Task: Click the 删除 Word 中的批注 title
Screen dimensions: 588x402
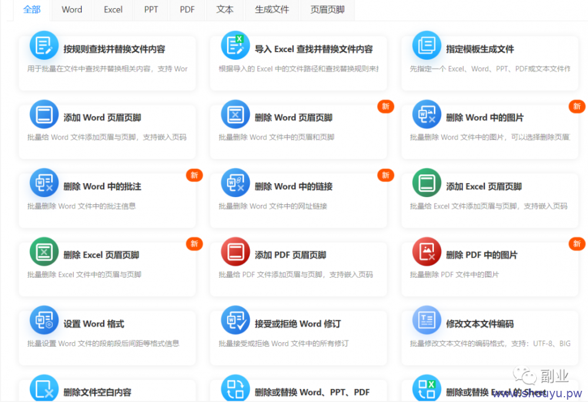Action: (x=102, y=187)
